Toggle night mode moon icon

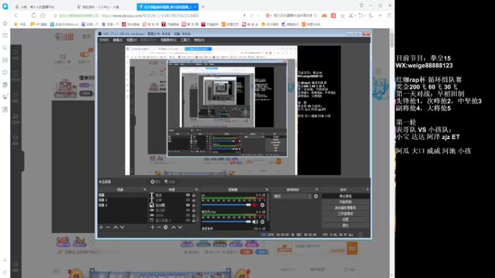click(x=371, y=15)
